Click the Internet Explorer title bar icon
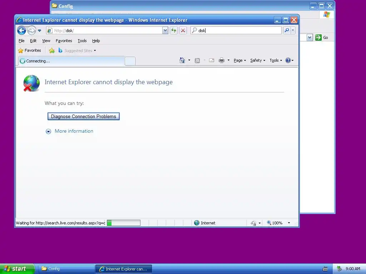This screenshot has width=366, height=274. pyautogui.click(x=19, y=20)
